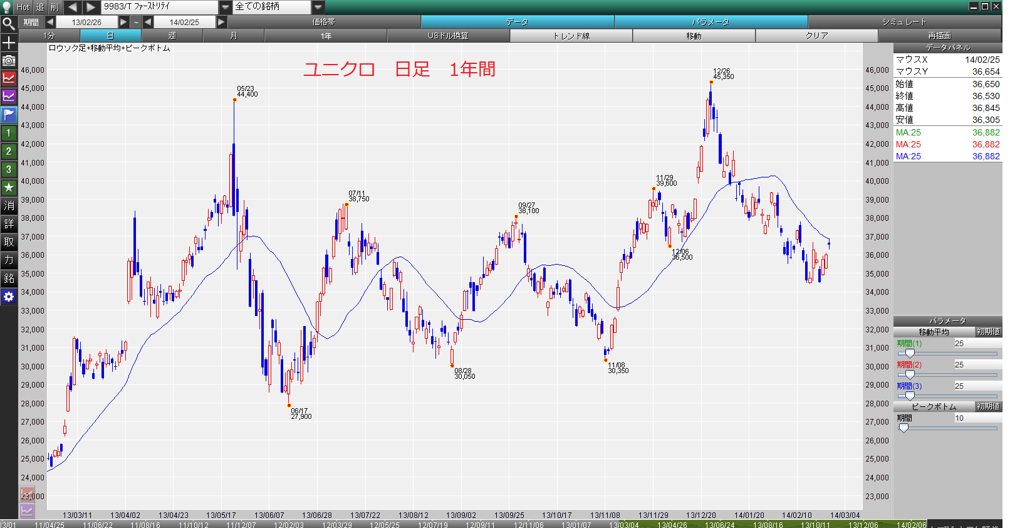Switch to the 1分 timeframe tab
This screenshot has width=1010, height=528.
click(x=49, y=36)
